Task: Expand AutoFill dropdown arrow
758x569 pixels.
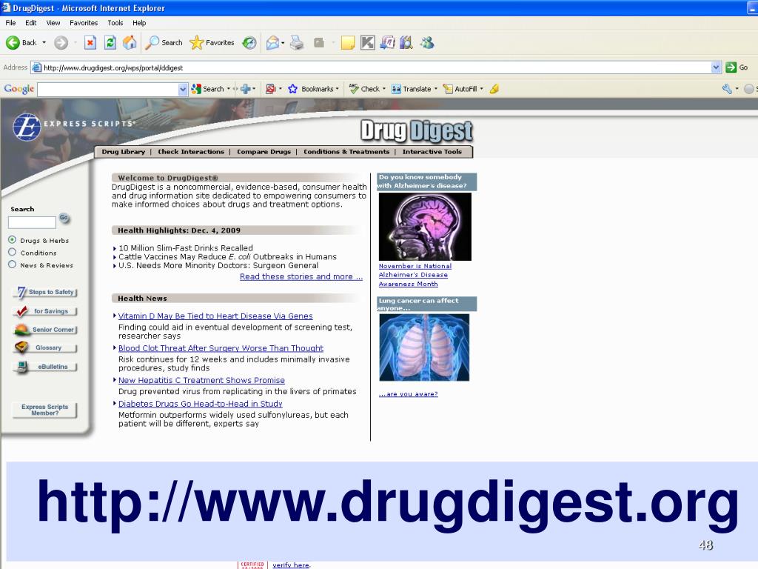Action: pyautogui.click(x=481, y=89)
